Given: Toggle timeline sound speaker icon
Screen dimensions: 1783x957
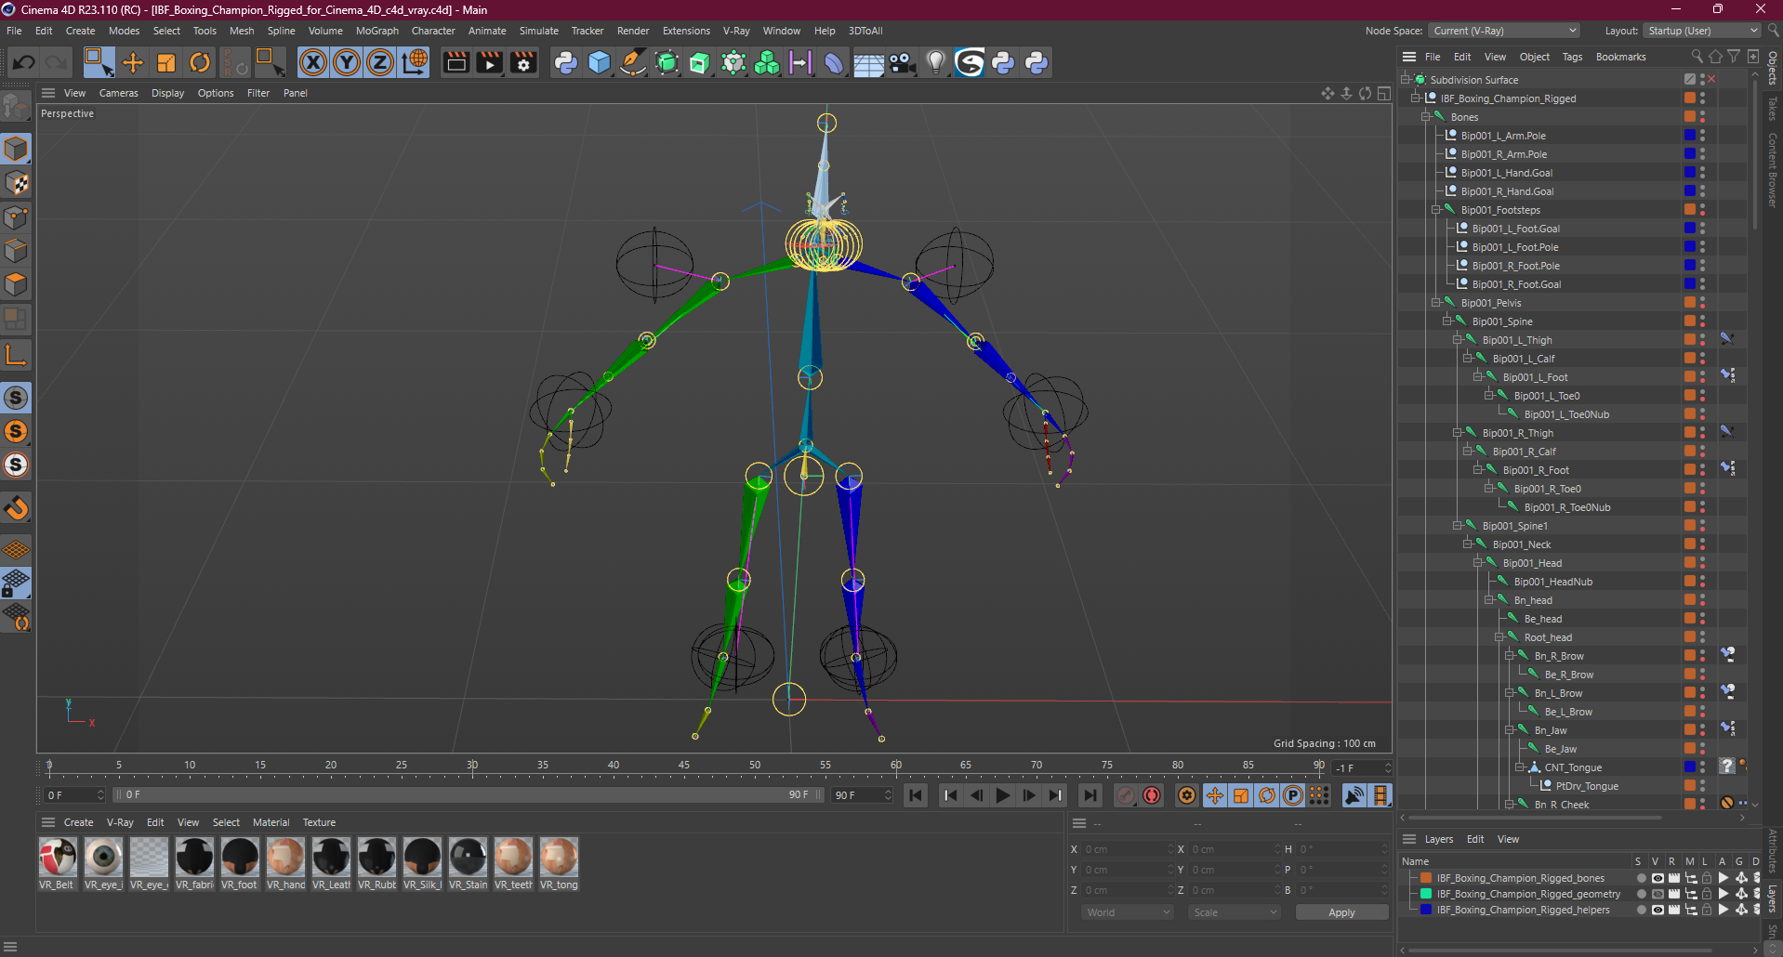Looking at the screenshot, I should [1354, 795].
